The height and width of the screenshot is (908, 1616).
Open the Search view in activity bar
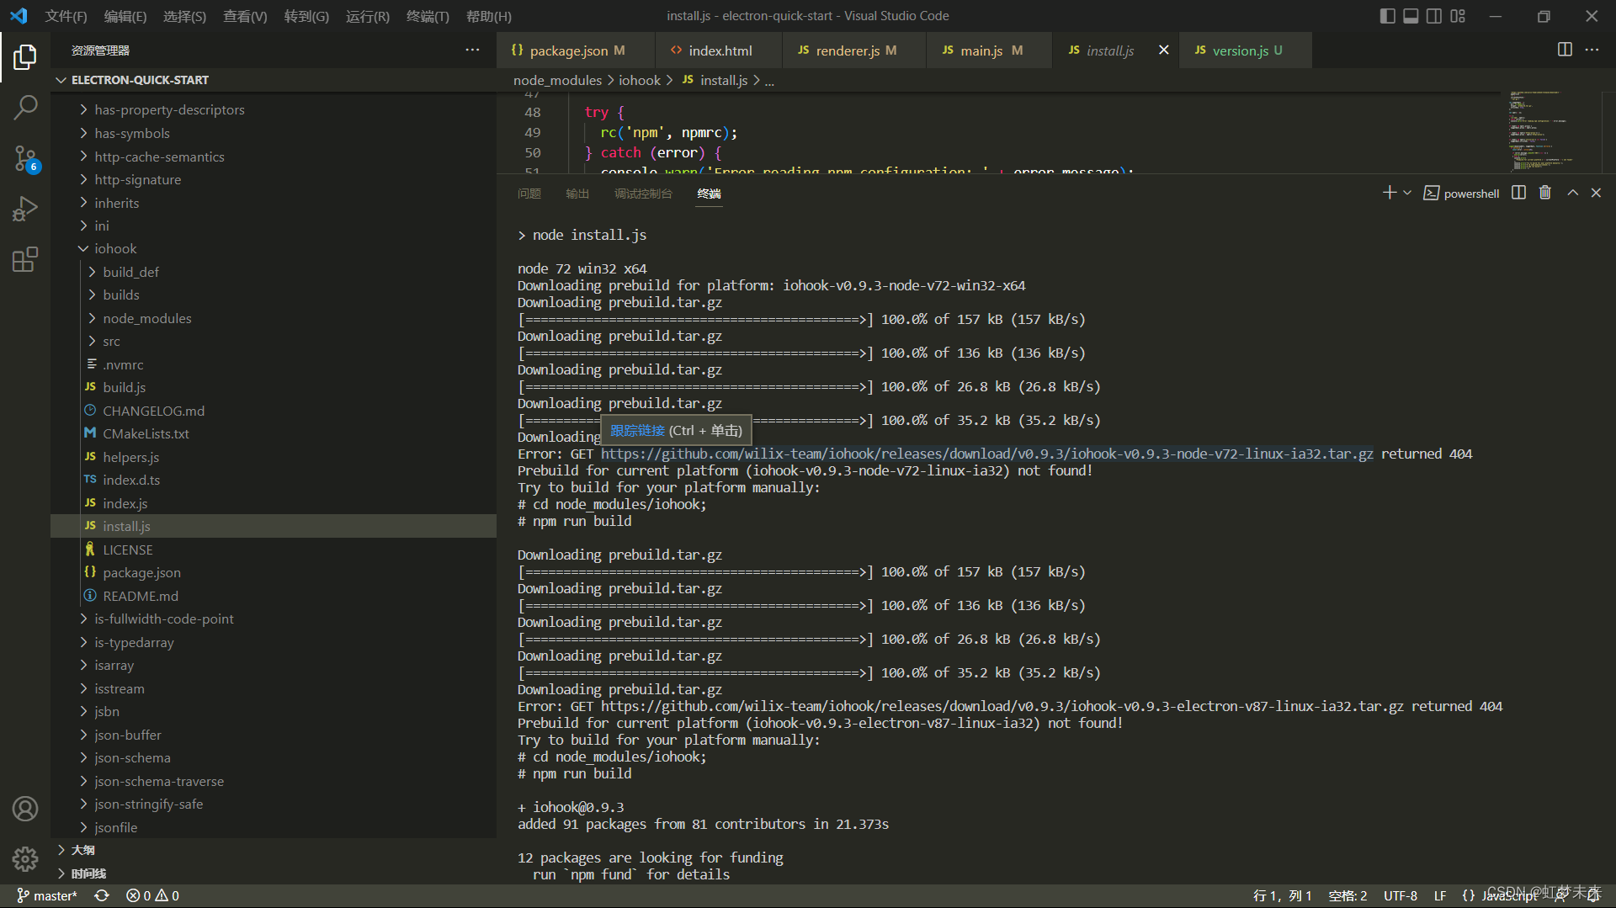[x=25, y=107]
